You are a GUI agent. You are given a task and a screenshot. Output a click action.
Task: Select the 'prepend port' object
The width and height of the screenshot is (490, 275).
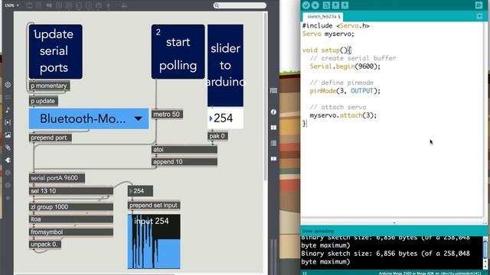click(x=51, y=137)
